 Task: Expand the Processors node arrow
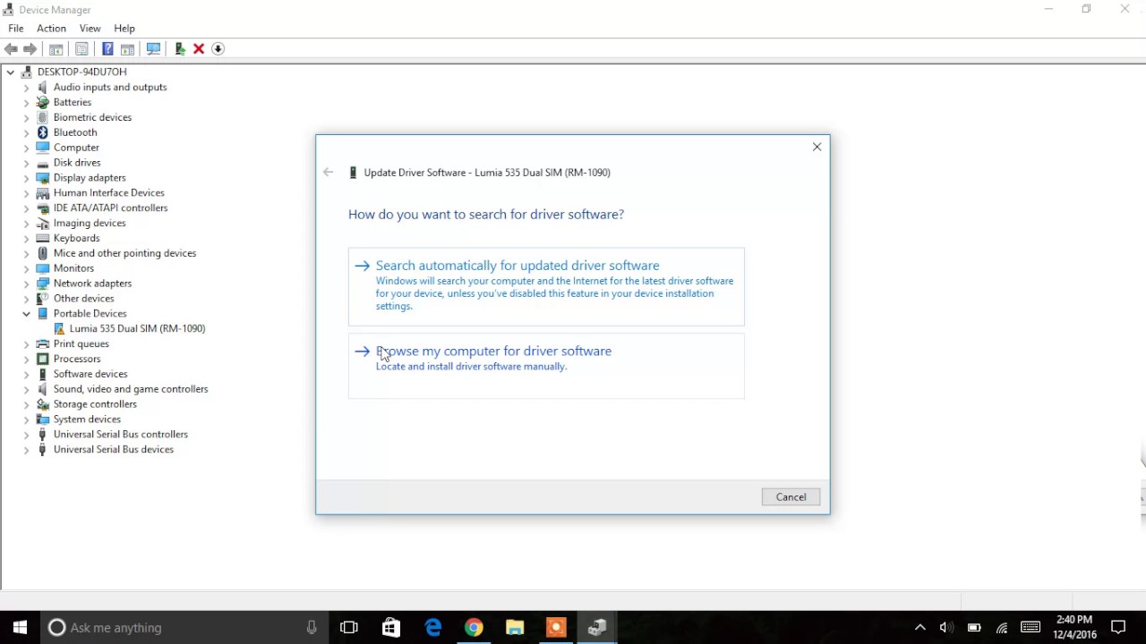pyautogui.click(x=26, y=359)
